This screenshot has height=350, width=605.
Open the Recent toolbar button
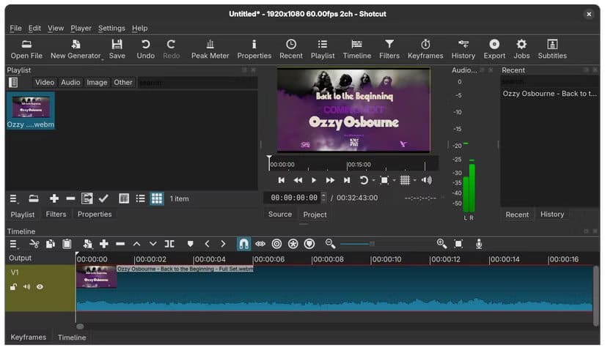pyautogui.click(x=291, y=49)
